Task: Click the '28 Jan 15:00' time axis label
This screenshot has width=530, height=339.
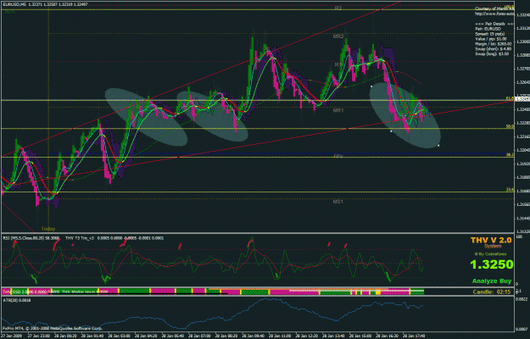Action: [360, 336]
